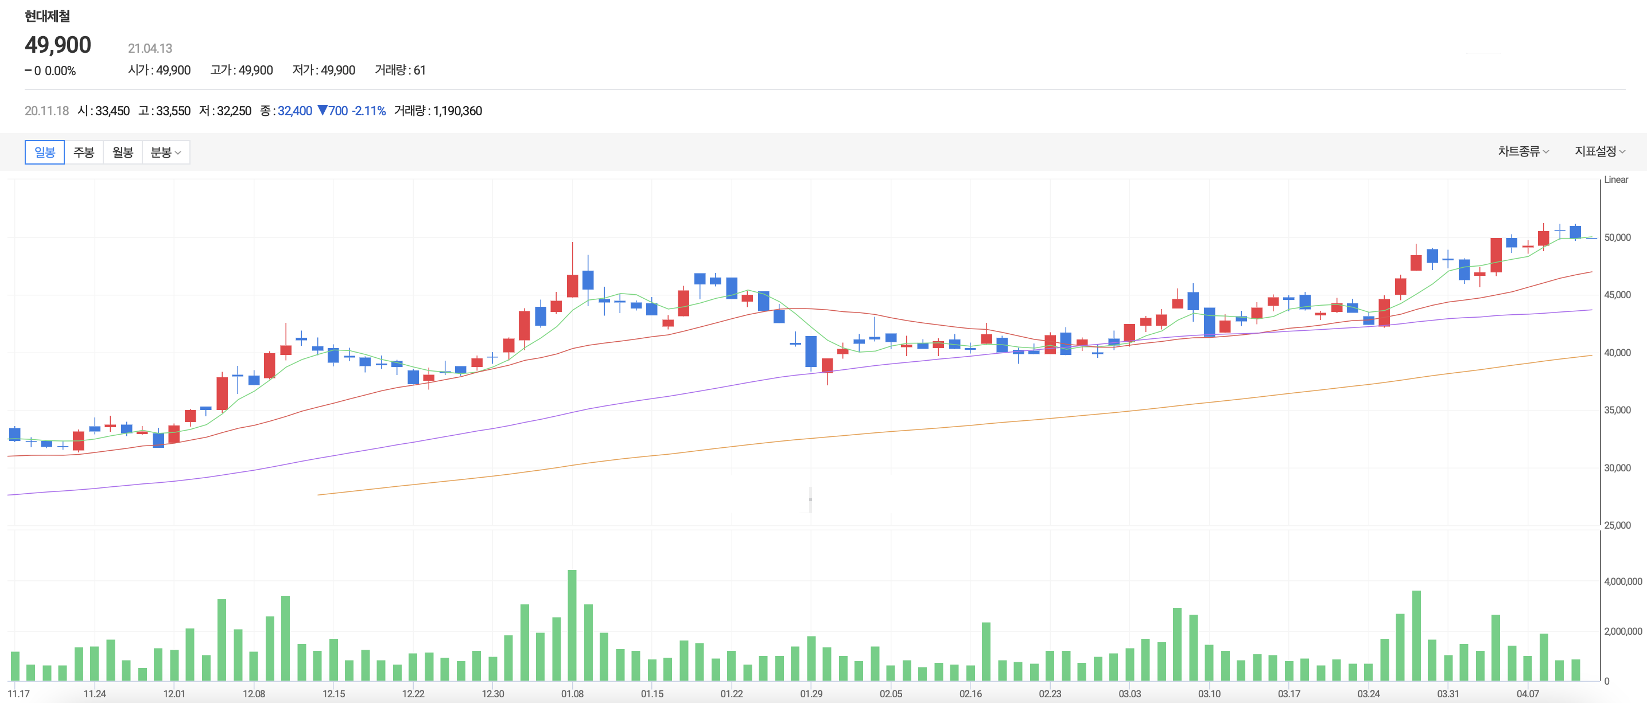Click the 현대제철 stock name heading
The width and height of the screenshot is (1647, 703).
pyautogui.click(x=47, y=16)
